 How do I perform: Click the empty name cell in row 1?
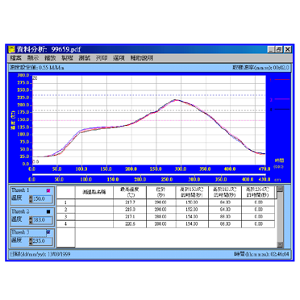coord(94,202)
